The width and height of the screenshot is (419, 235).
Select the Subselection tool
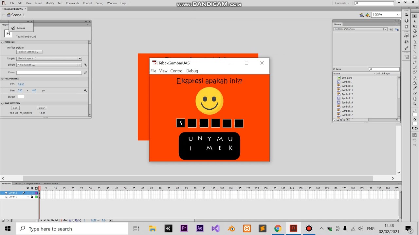coord(415,21)
